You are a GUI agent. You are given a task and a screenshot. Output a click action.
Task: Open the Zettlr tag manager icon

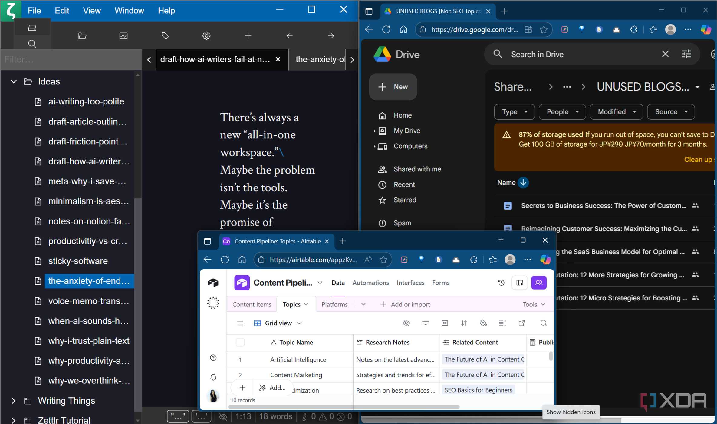tap(165, 36)
